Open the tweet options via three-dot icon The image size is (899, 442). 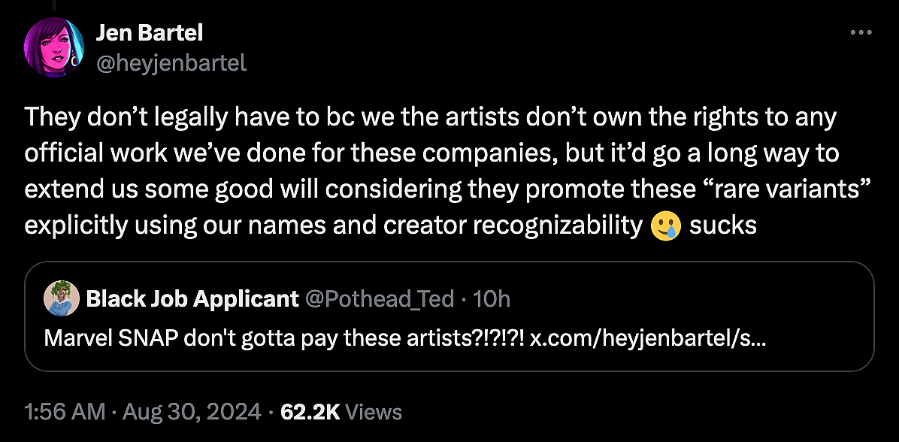click(x=861, y=32)
